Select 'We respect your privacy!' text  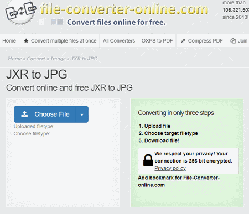185,154
